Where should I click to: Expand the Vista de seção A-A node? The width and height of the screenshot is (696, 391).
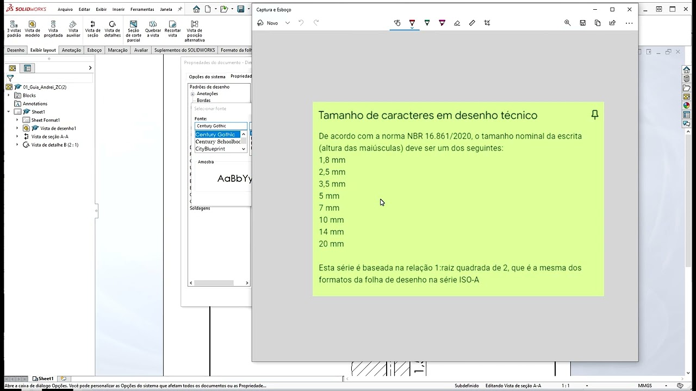tap(17, 136)
